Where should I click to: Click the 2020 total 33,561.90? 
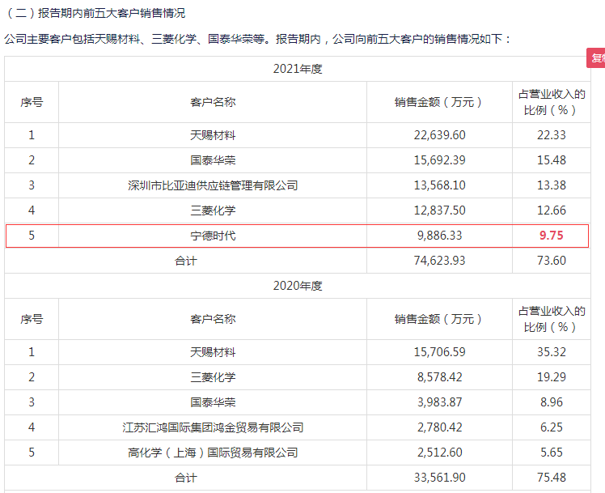tap(439, 478)
